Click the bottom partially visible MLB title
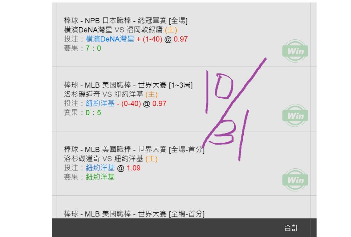This screenshot has height=237, width=351. [x=134, y=214]
